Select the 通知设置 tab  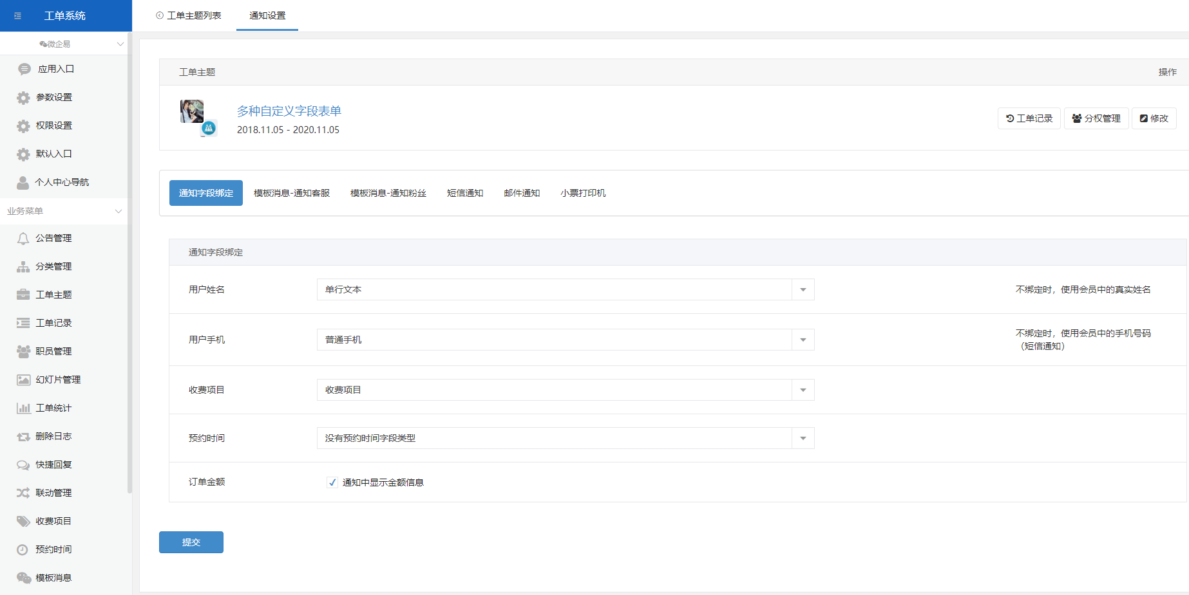tap(267, 15)
